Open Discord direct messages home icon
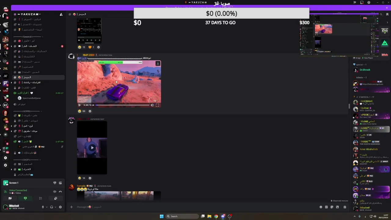 [5, 9]
